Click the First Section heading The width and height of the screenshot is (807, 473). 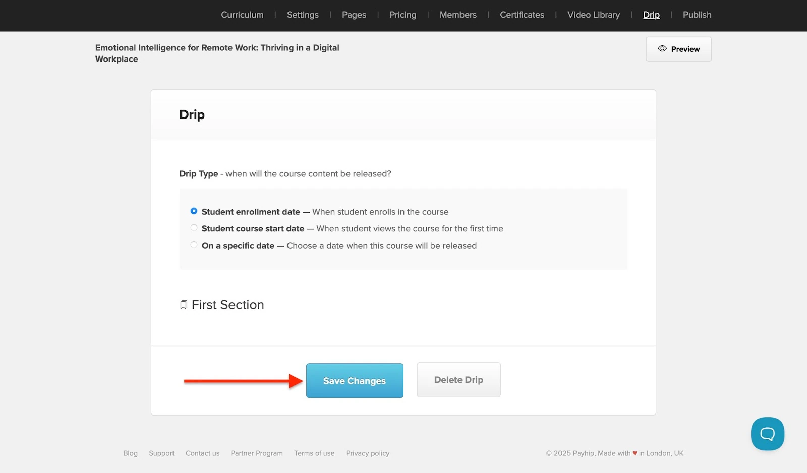click(x=227, y=305)
